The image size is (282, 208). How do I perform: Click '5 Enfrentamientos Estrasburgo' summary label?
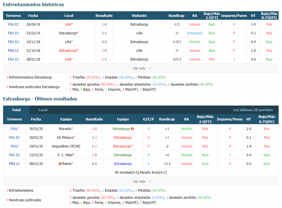29,77
